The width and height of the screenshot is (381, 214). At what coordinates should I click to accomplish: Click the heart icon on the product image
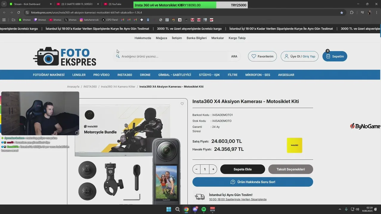tap(182, 104)
